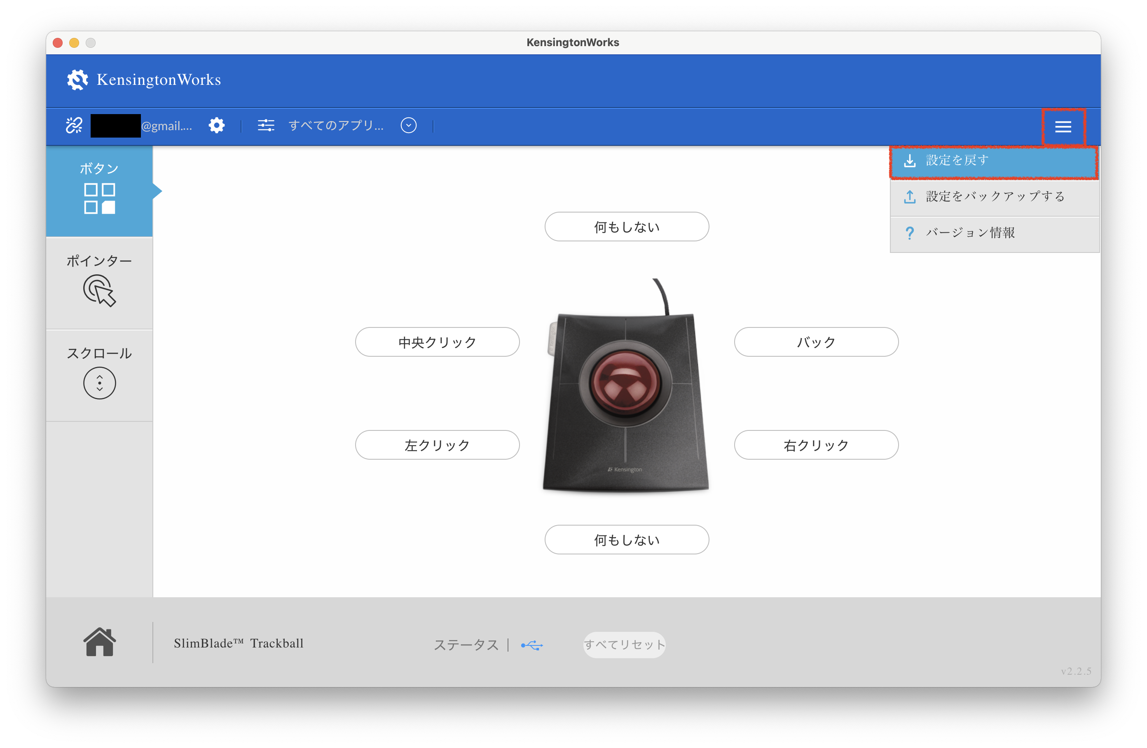Viewport: 1147px width, 748px height.
Task: Switch to the ボタン tab
Action: [x=99, y=191]
